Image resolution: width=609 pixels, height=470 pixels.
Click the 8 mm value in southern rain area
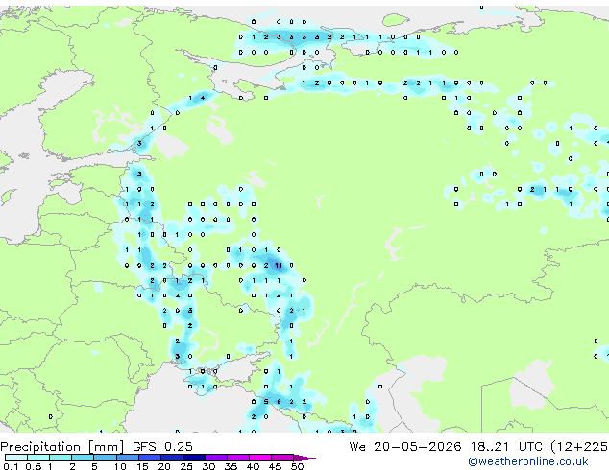click(x=279, y=402)
